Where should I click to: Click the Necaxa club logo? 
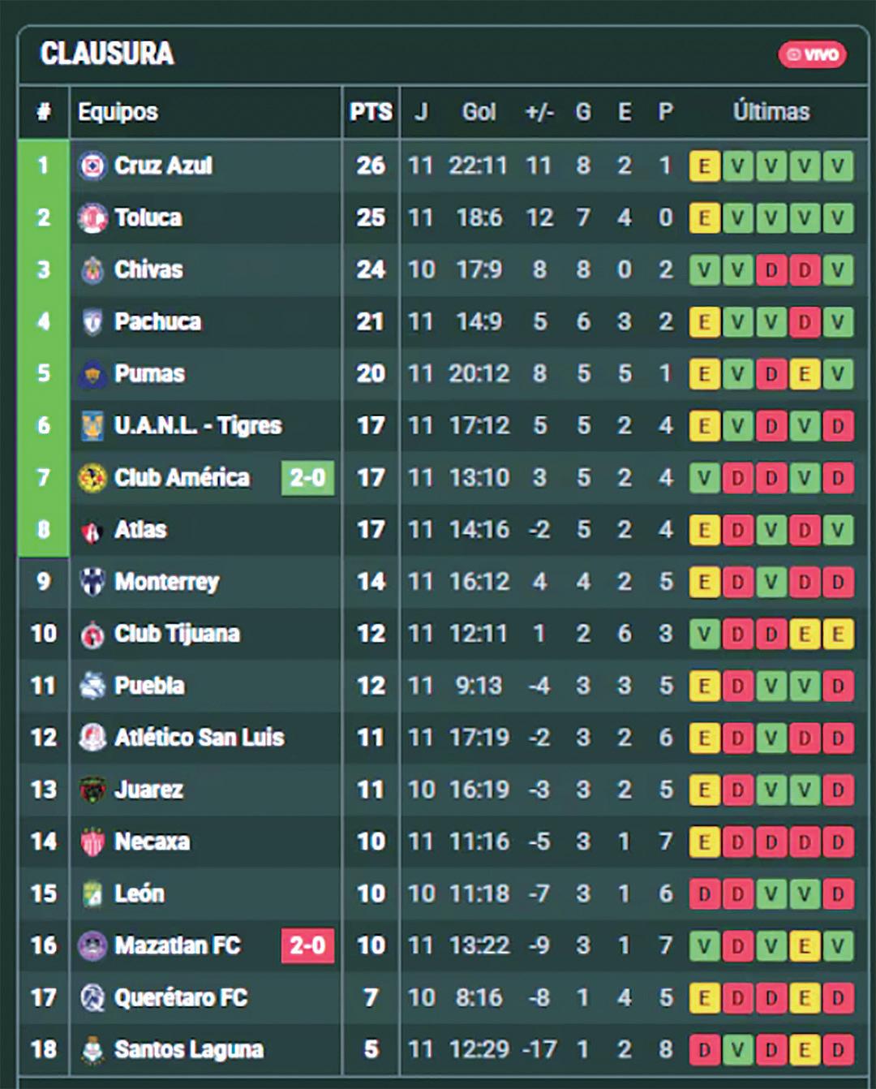point(92,841)
